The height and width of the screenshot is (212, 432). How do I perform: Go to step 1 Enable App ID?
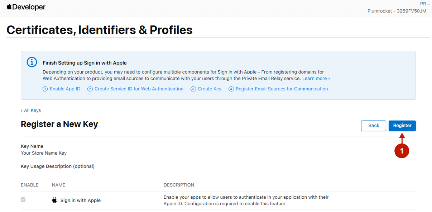coord(61,89)
